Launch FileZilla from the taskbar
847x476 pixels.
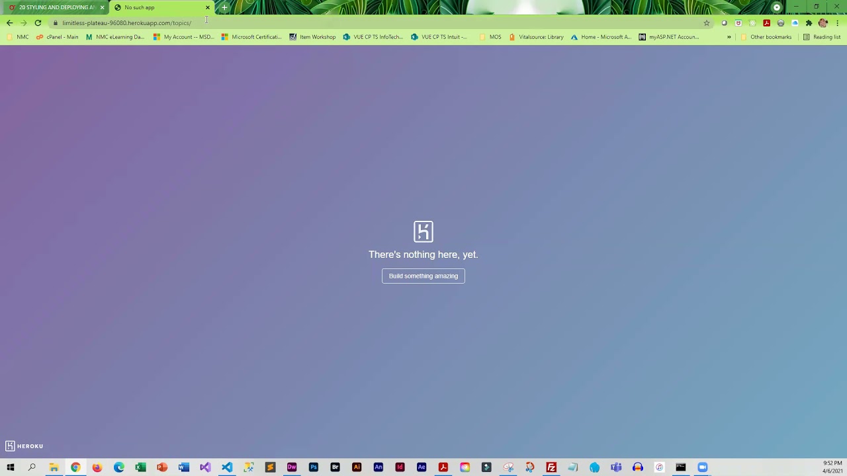coord(551,467)
